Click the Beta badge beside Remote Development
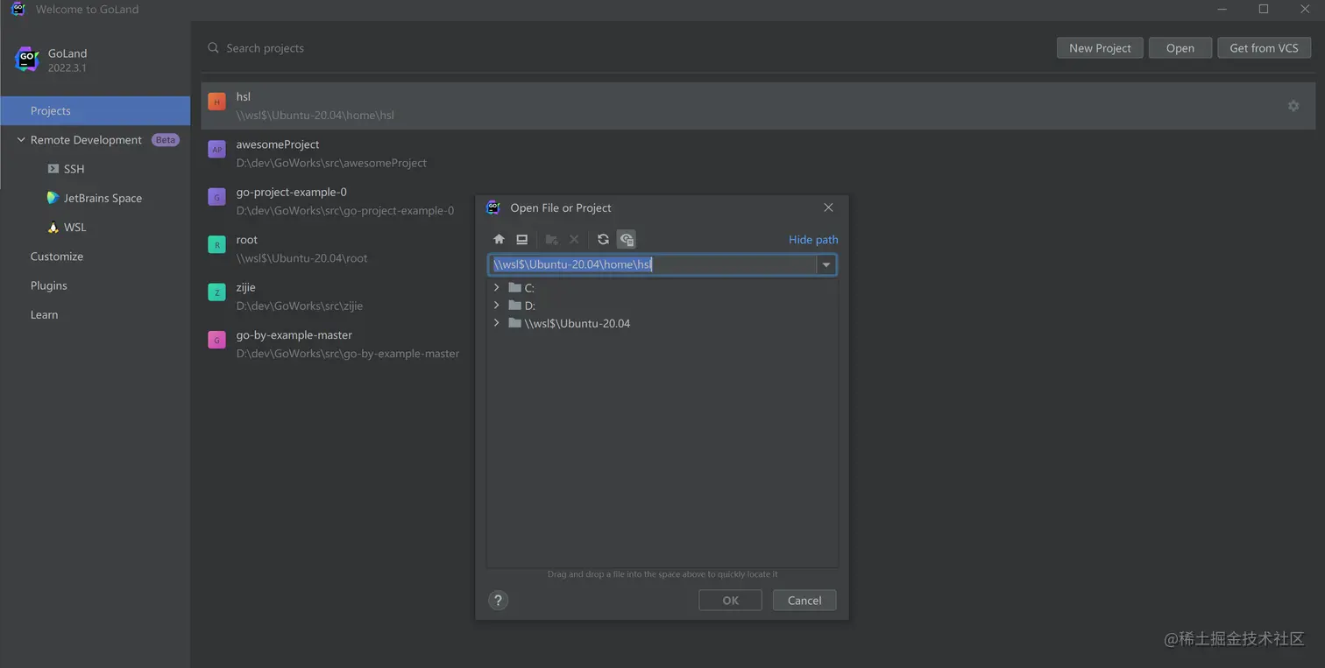Image resolution: width=1325 pixels, height=668 pixels. [x=166, y=140]
